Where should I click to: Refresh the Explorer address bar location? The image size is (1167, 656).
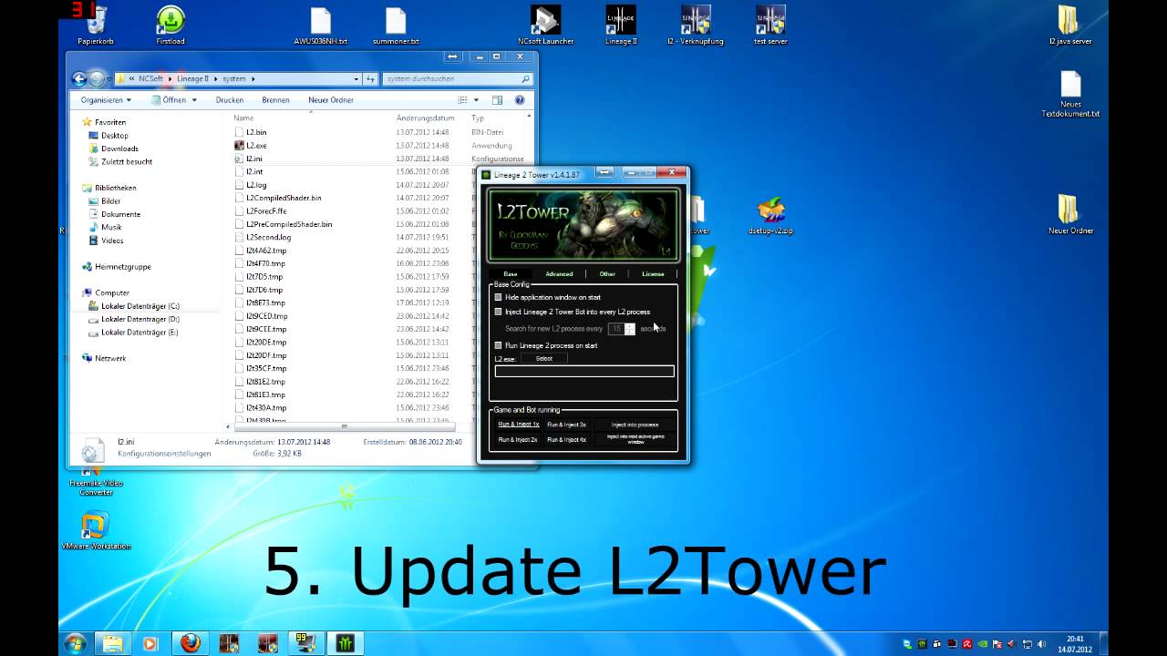[x=369, y=79]
